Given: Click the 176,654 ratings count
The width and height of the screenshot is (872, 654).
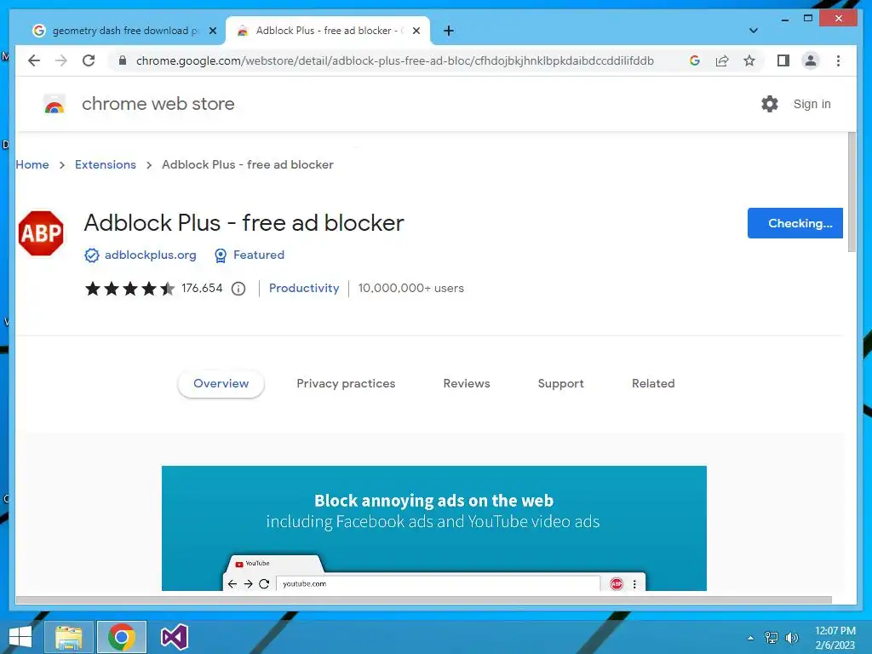Looking at the screenshot, I should [202, 288].
